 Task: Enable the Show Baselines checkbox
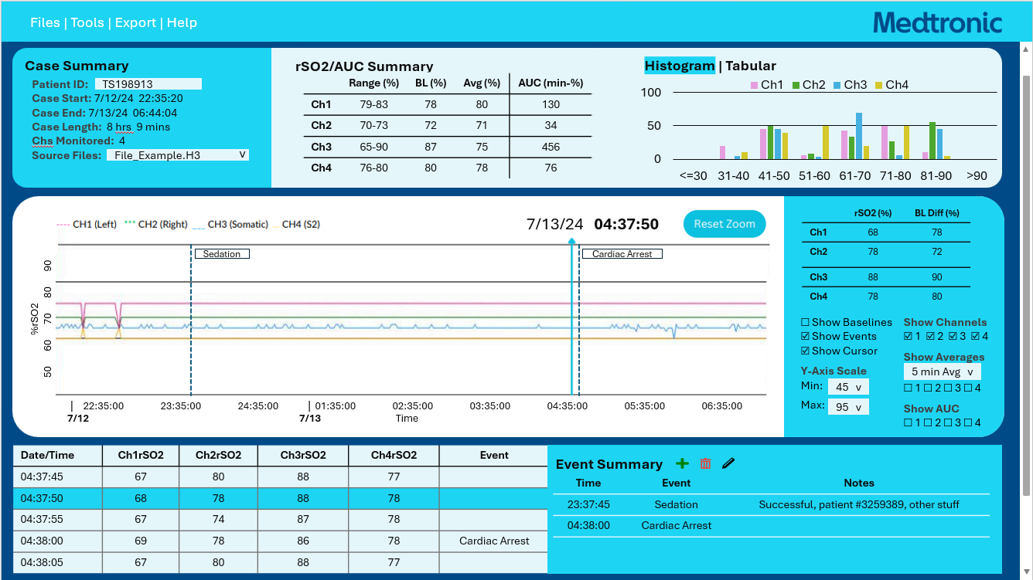(805, 322)
